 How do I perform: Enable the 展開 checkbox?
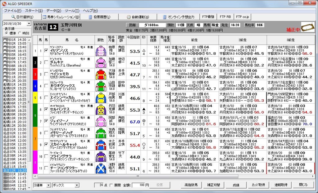111,185
